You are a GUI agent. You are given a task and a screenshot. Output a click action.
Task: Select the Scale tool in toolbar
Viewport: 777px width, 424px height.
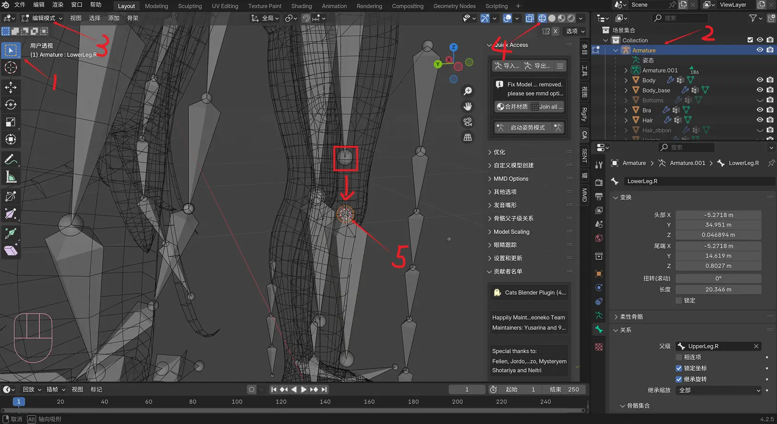pyautogui.click(x=10, y=122)
